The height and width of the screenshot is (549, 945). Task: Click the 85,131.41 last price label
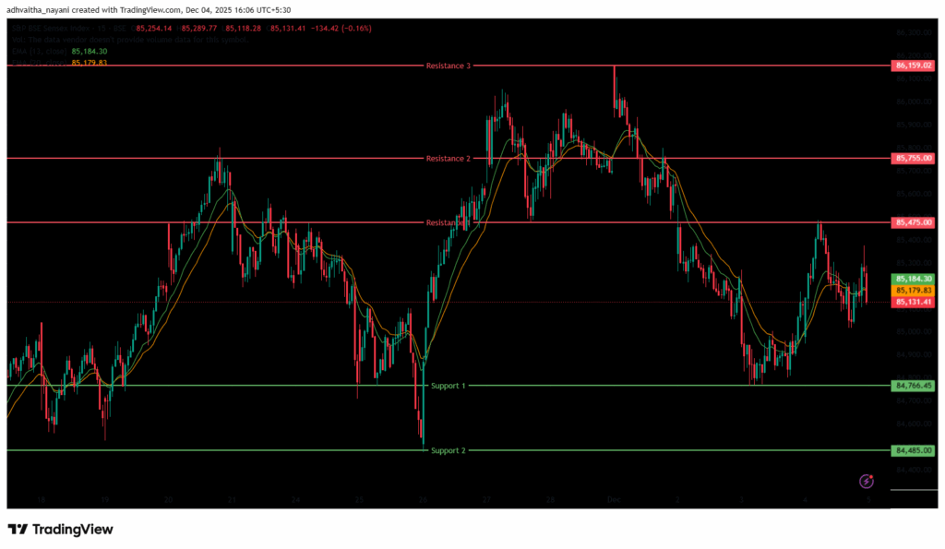pos(914,301)
